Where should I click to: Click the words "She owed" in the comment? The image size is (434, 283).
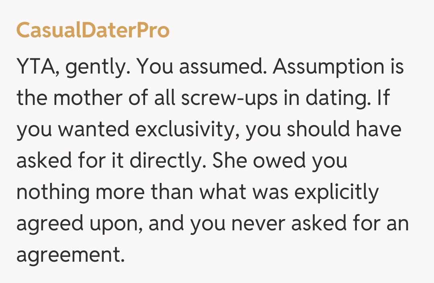pyautogui.click(x=257, y=161)
